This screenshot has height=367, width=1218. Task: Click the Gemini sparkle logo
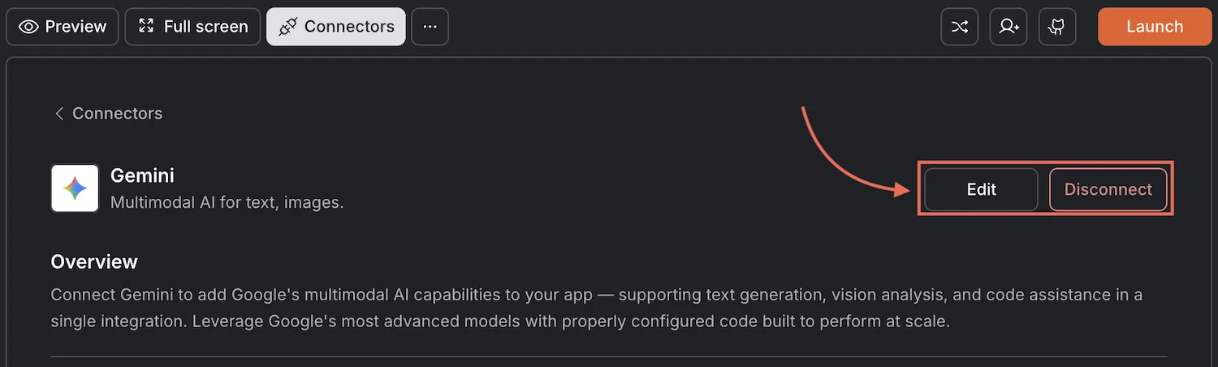click(75, 188)
